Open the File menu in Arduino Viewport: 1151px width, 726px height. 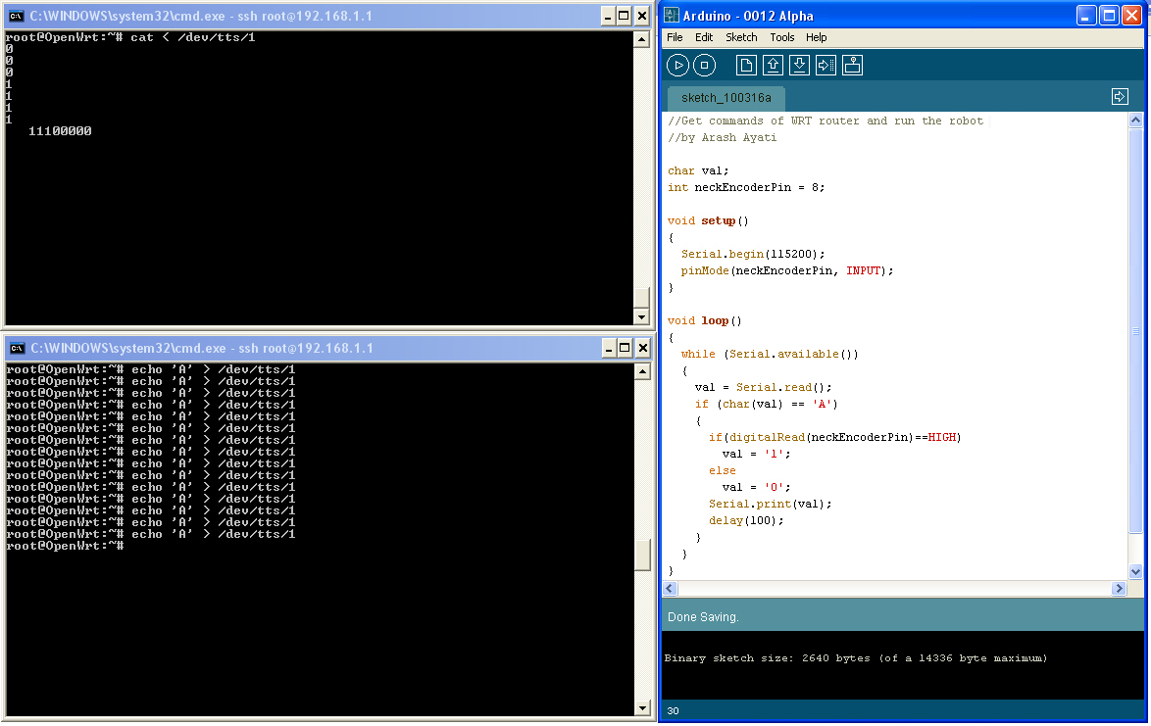[675, 37]
